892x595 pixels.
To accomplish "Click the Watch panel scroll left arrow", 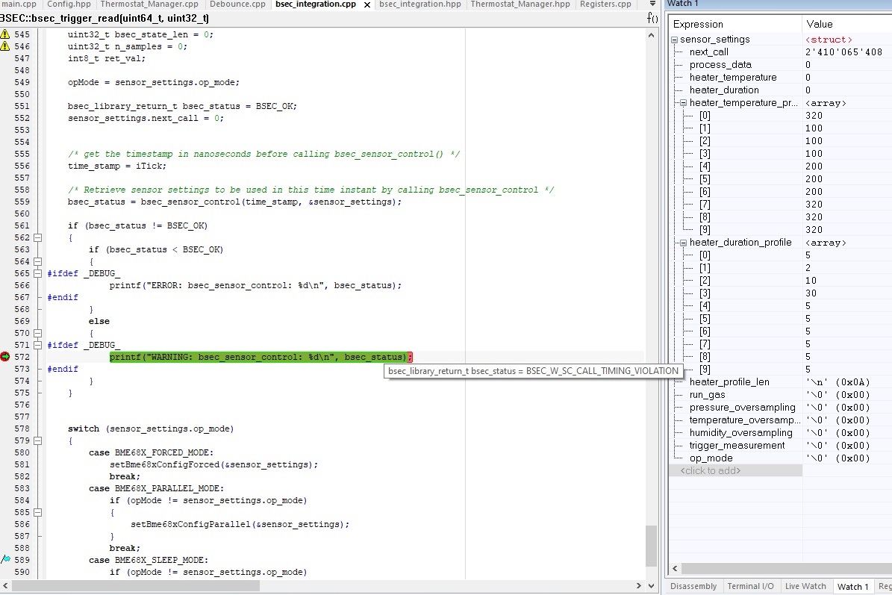I will [x=674, y=569].
